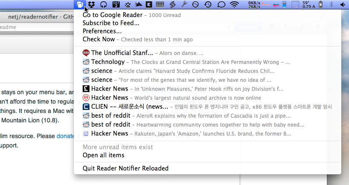Click the airplane menu bar icon
Screen dimensions: 349x185
138,4
